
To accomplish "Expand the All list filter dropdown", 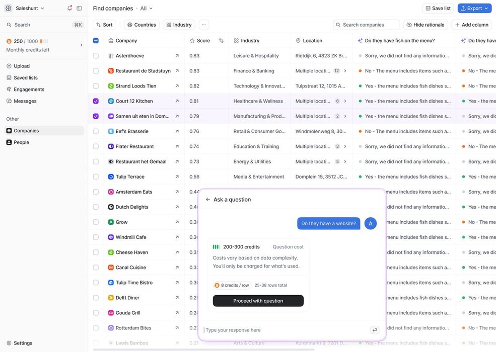I will 147,9.
